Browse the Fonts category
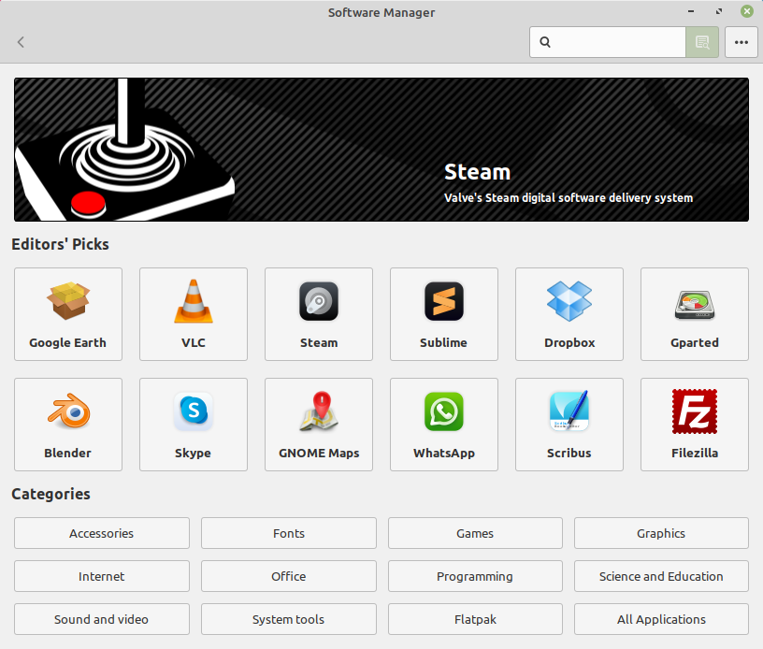Screen dimensions: 763x649 [x=289, y=533]
